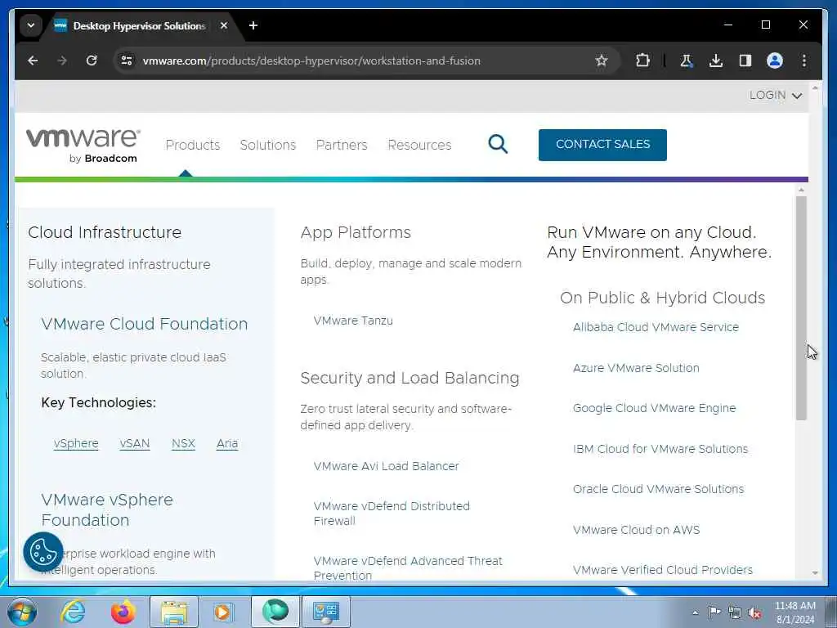Image resolution: width=837 pixels, height=628 pixels.
Task: Open IBM Cloud for VMware Solutions
Action: [660, 449]
